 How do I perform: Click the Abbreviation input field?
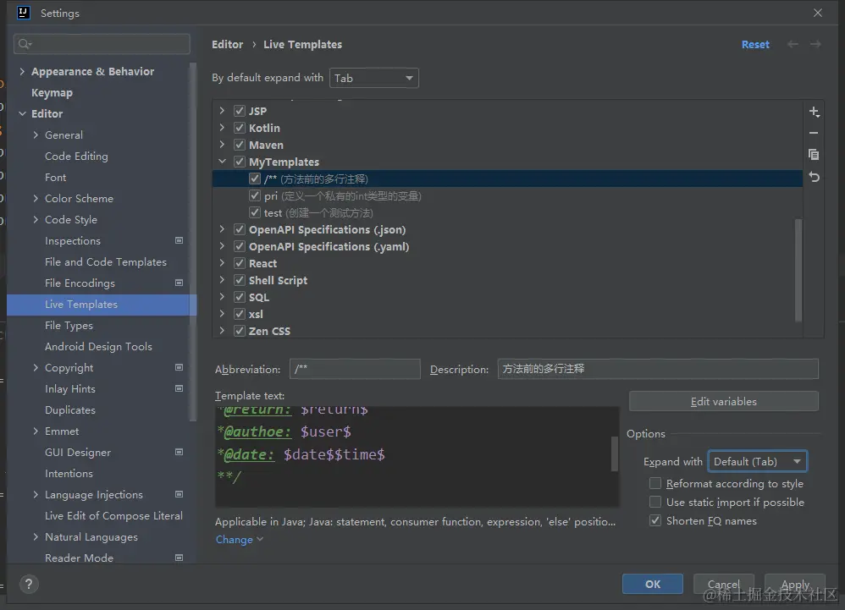coord(355,369)
